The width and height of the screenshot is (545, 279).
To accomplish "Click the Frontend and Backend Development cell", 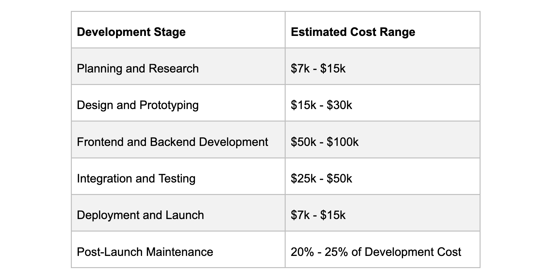I will pos(172,142).
